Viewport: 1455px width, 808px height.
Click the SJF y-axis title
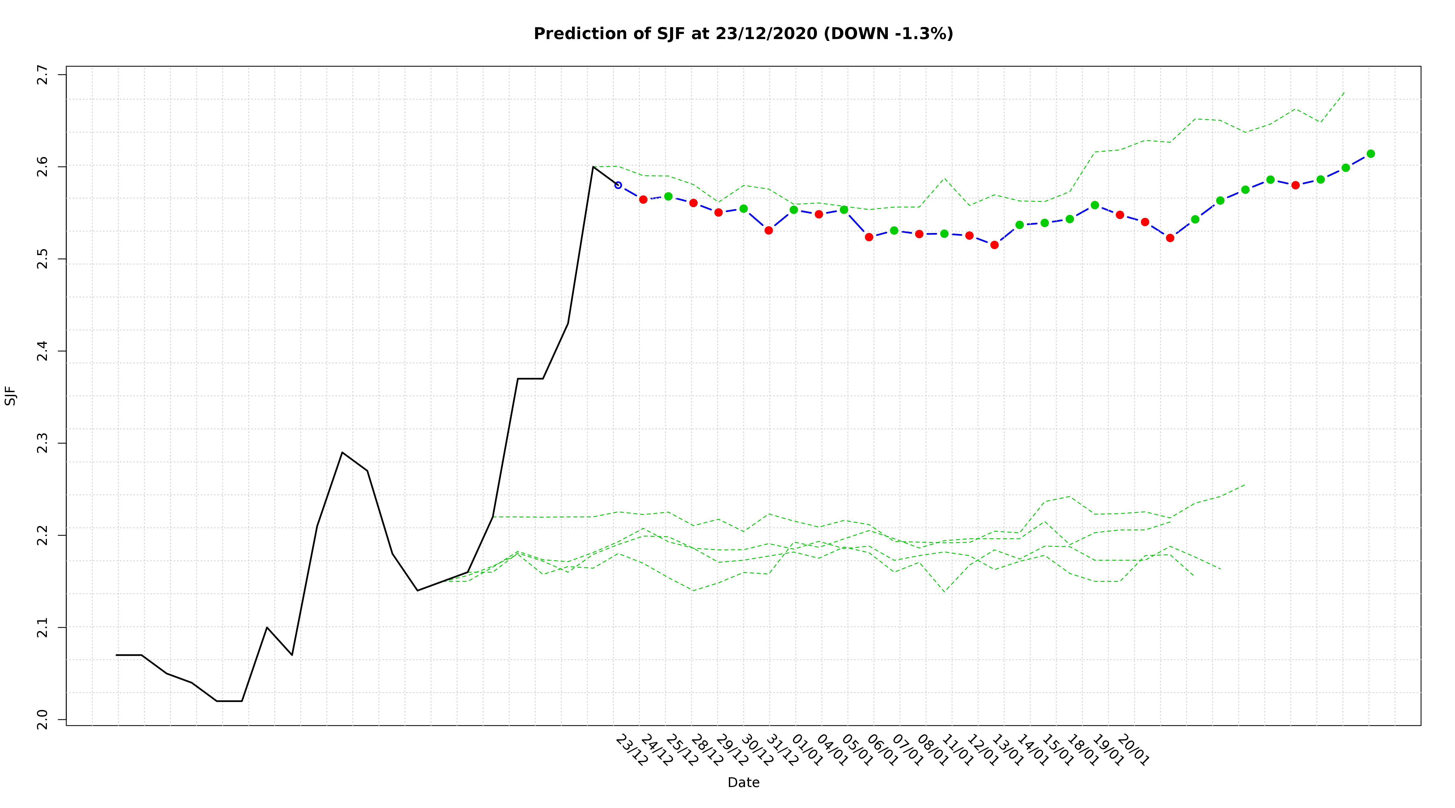coord(11,395)
